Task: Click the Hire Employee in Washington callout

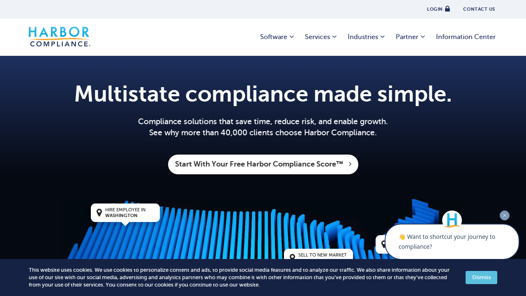Action: [x=125, y=213]
